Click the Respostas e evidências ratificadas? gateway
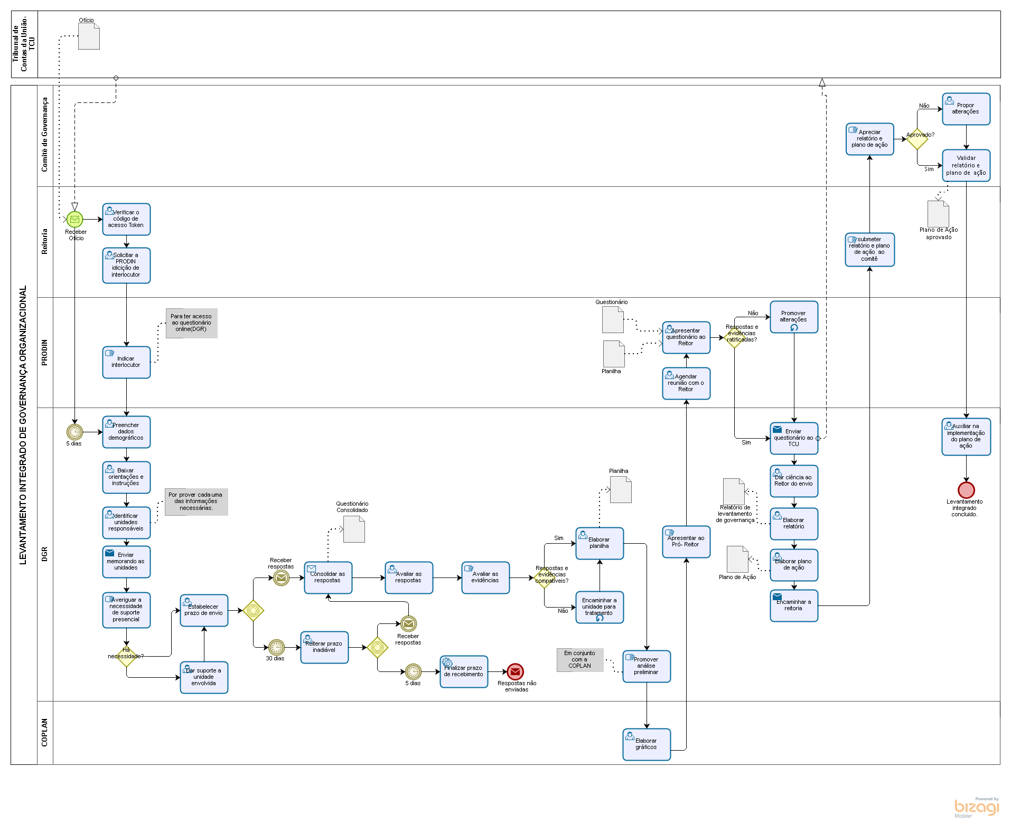 734,337
